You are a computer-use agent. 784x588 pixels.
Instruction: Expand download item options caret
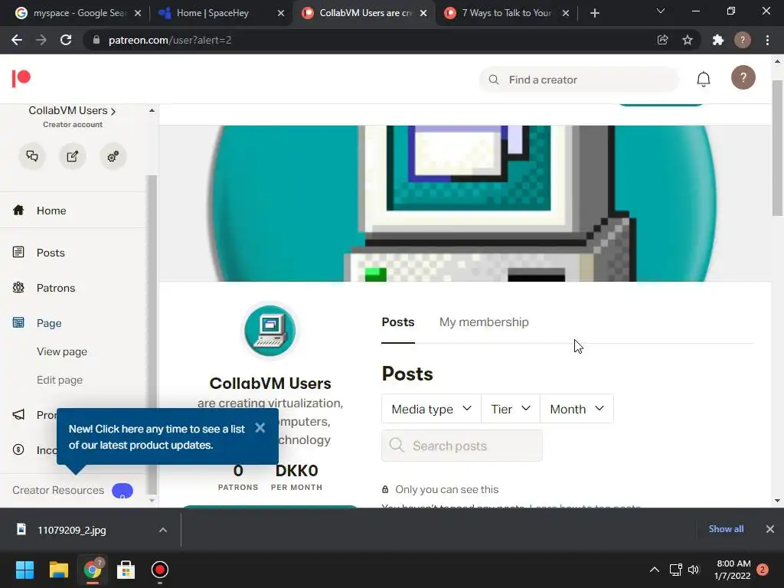point(163,530)
